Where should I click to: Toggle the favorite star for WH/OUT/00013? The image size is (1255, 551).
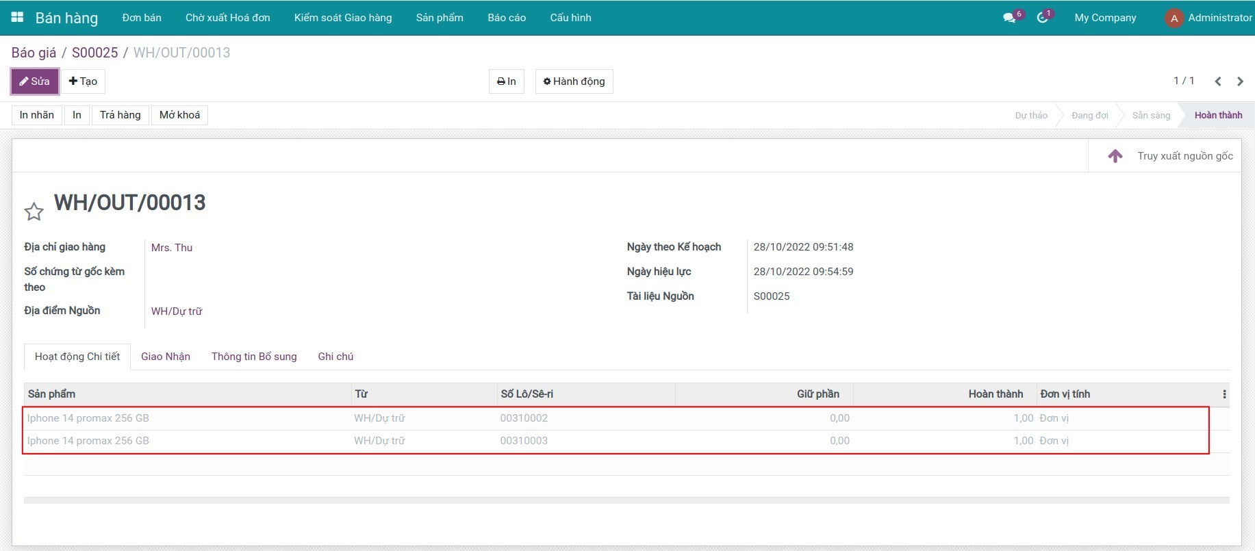tap(34, 212)
